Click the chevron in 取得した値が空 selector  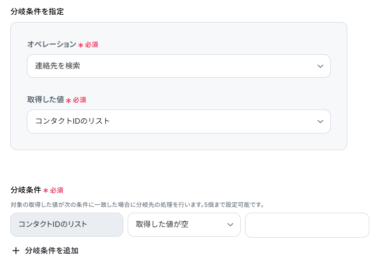click(x=230, y=225)
